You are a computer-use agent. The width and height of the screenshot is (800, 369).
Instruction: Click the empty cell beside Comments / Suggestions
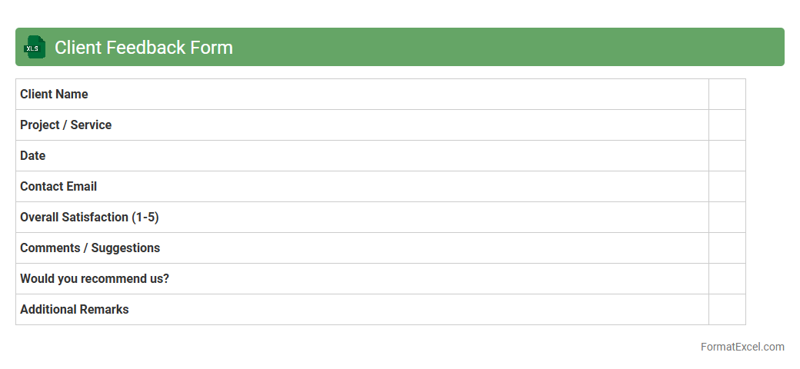(x=727, y=248)
